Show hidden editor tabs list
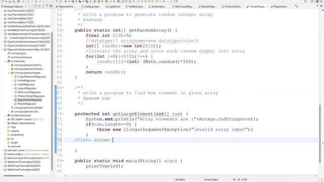The height and width of the screenshot is (182, 324). (296, 7)
